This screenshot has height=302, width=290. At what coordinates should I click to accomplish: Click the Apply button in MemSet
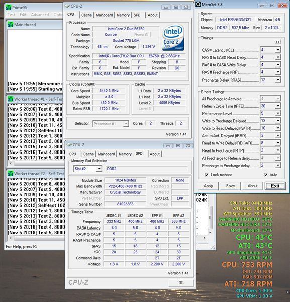(x=208, y=186)
